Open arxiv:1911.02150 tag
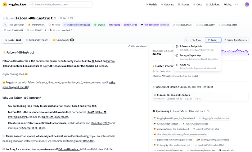The width and height of the screenshot is (252, 152). pos(205,25)
